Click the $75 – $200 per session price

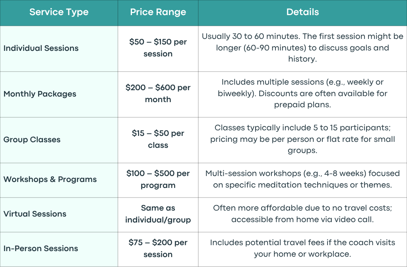point(158,248)
